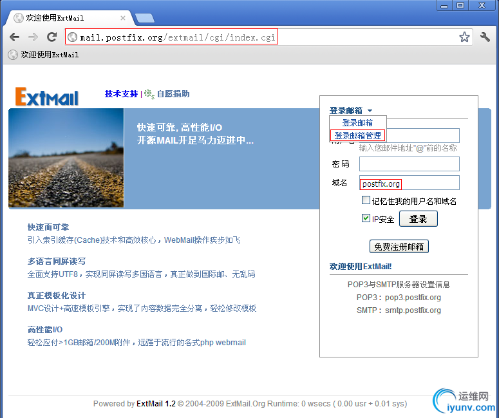Bookmark this page with the star icon
499x418 pixels.
(464, 37)
